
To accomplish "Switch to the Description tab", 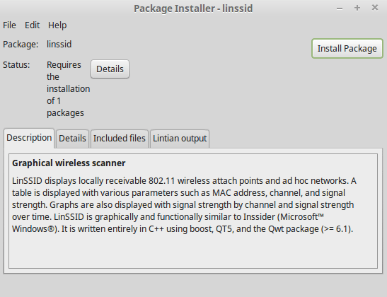I will 29,138.
